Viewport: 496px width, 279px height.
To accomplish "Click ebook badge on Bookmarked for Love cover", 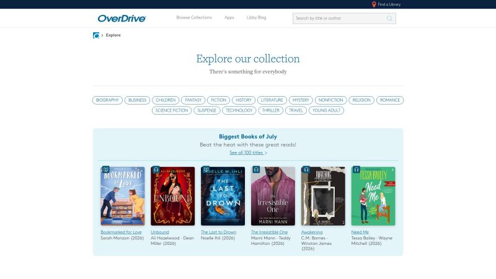I will tap(105, 169).
